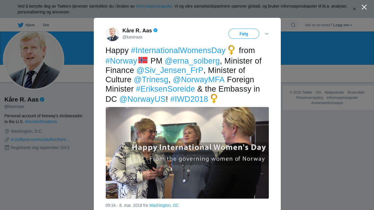Screen dimensions: 374x210
Task: Click the location pin icon
Action: pos(7,131)
